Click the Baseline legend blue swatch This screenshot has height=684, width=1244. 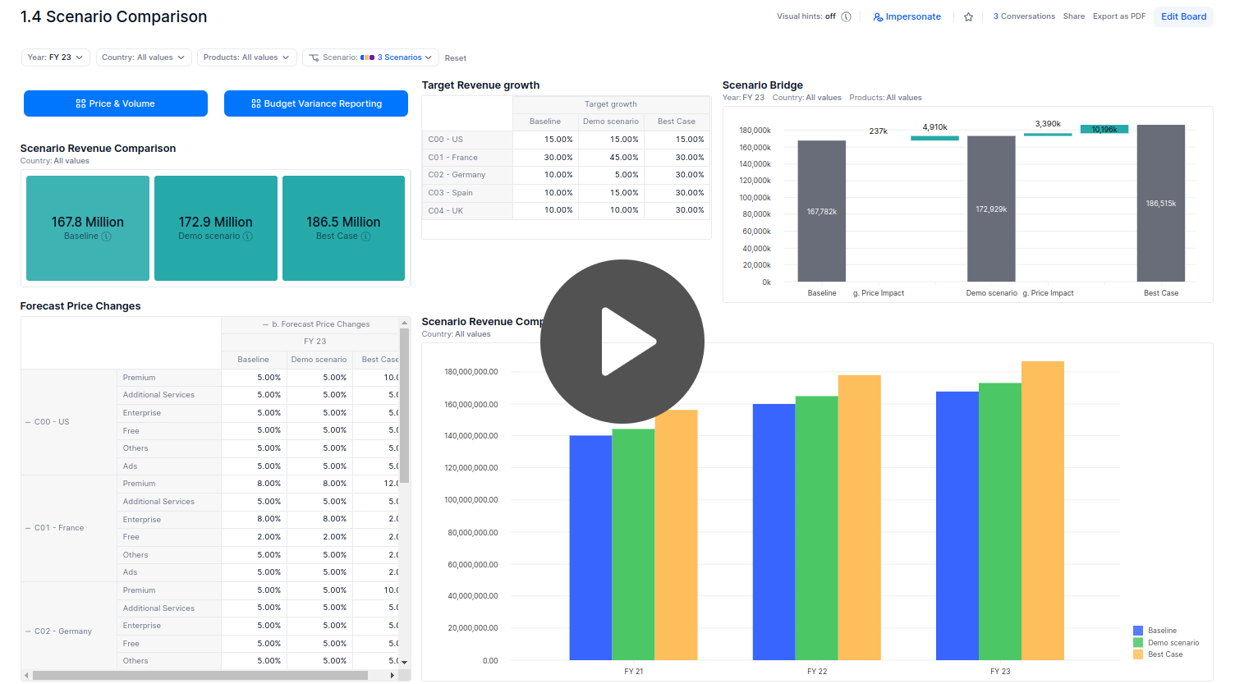[x=1138, y=631]
